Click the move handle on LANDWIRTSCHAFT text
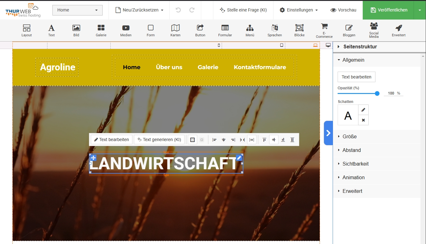Viewport: 426px width, 244px height. coord(93,158)
